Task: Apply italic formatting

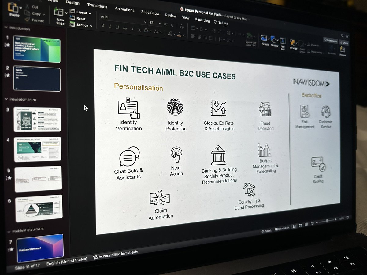Action: click(110, 27)
